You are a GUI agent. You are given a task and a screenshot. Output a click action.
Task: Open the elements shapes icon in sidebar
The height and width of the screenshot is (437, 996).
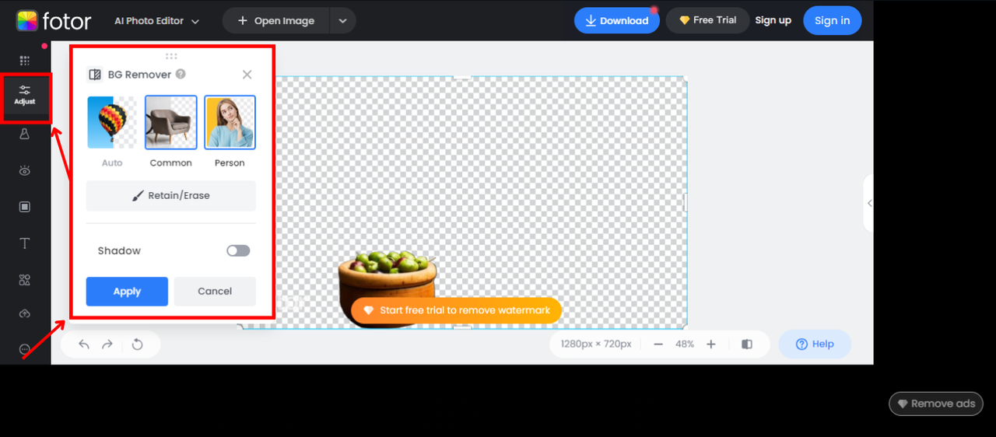[x=24, y=280]
